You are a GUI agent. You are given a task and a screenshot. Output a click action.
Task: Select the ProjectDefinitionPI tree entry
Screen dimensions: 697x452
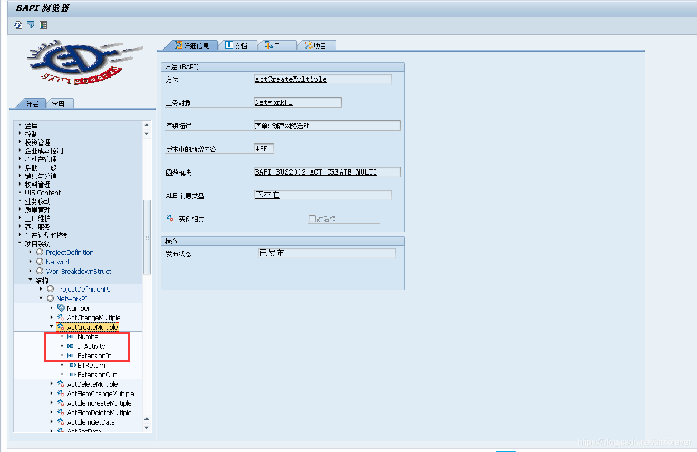pos(83,289)
